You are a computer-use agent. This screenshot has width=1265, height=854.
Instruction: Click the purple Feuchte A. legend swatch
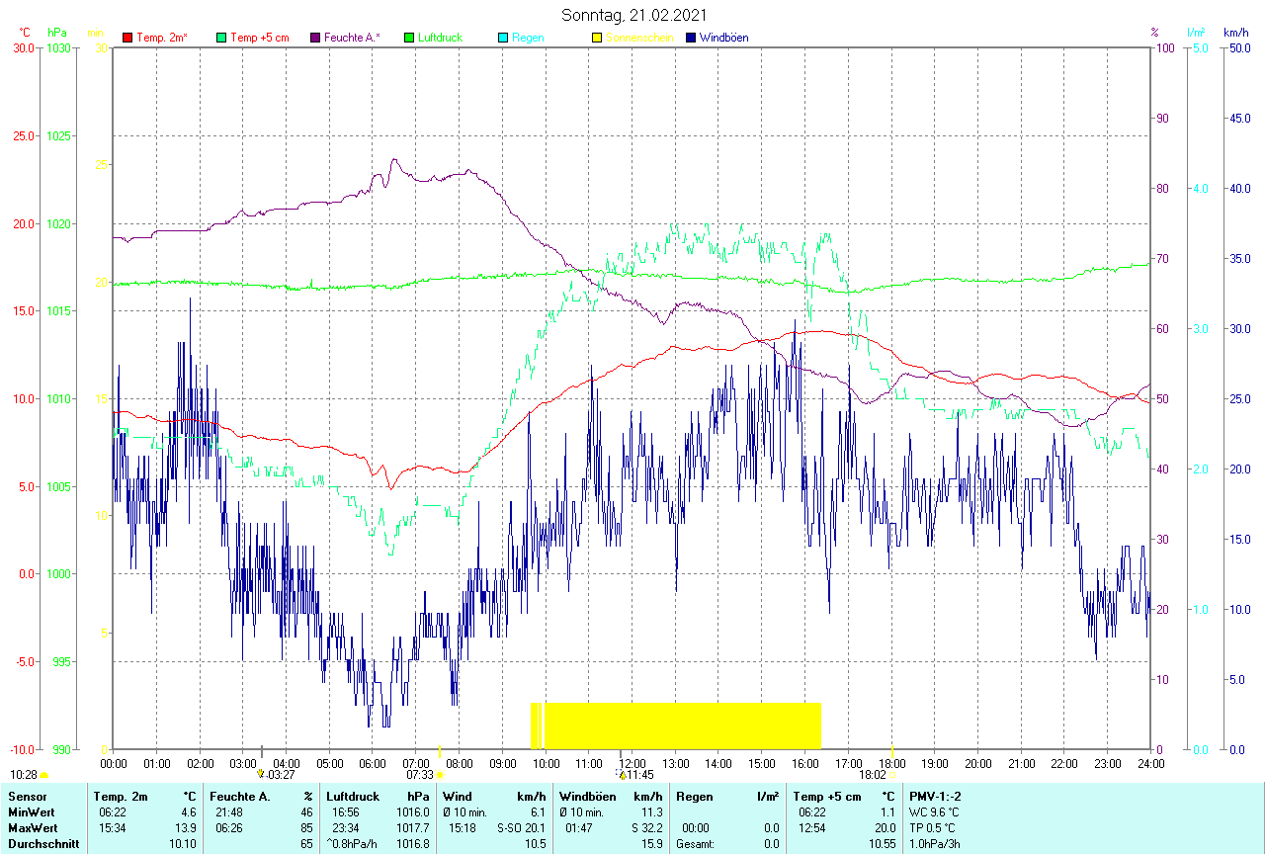pyautogui.click(x=315, y=38)
